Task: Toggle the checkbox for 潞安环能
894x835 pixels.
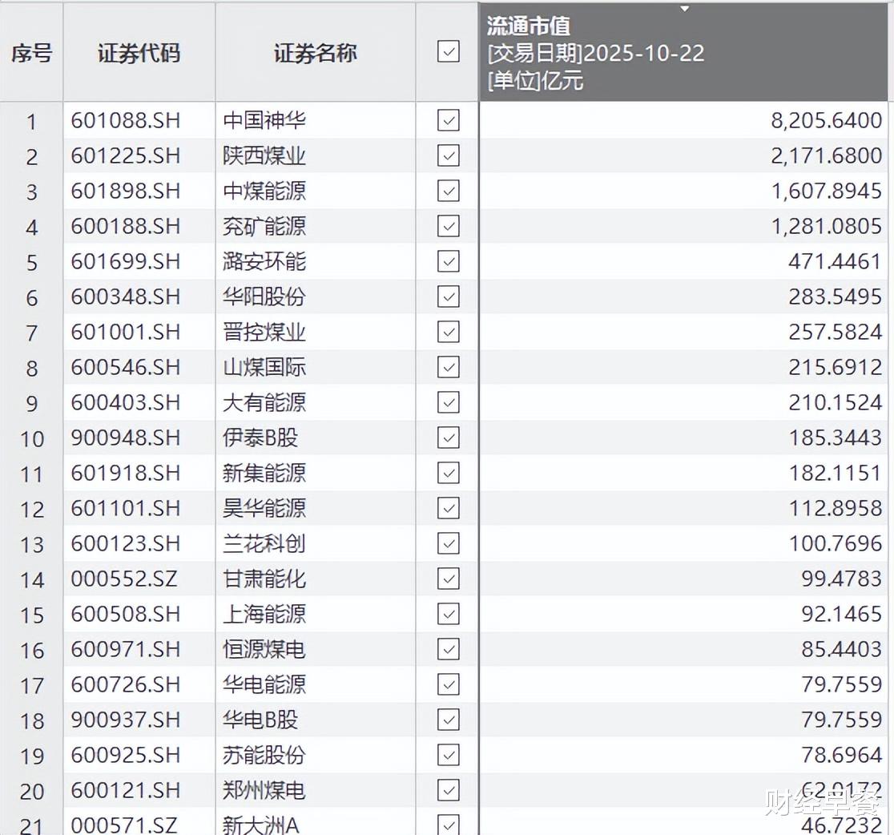Action: tap(448, 262)
